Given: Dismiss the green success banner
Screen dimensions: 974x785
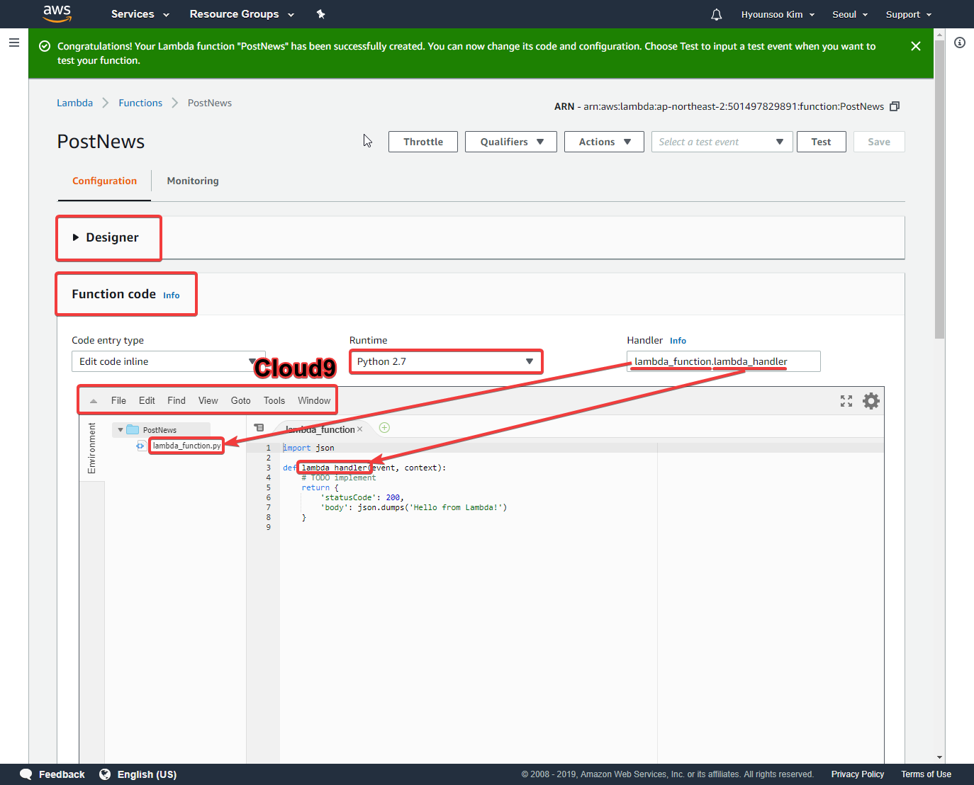Looking at the screenshot, I should pyautogui.click(x=916, y=46).
